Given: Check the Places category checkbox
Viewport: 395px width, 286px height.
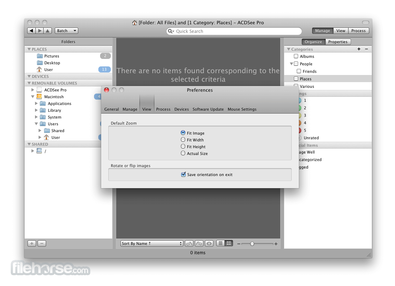Looking at the screenshot, I should pos(296,79).
